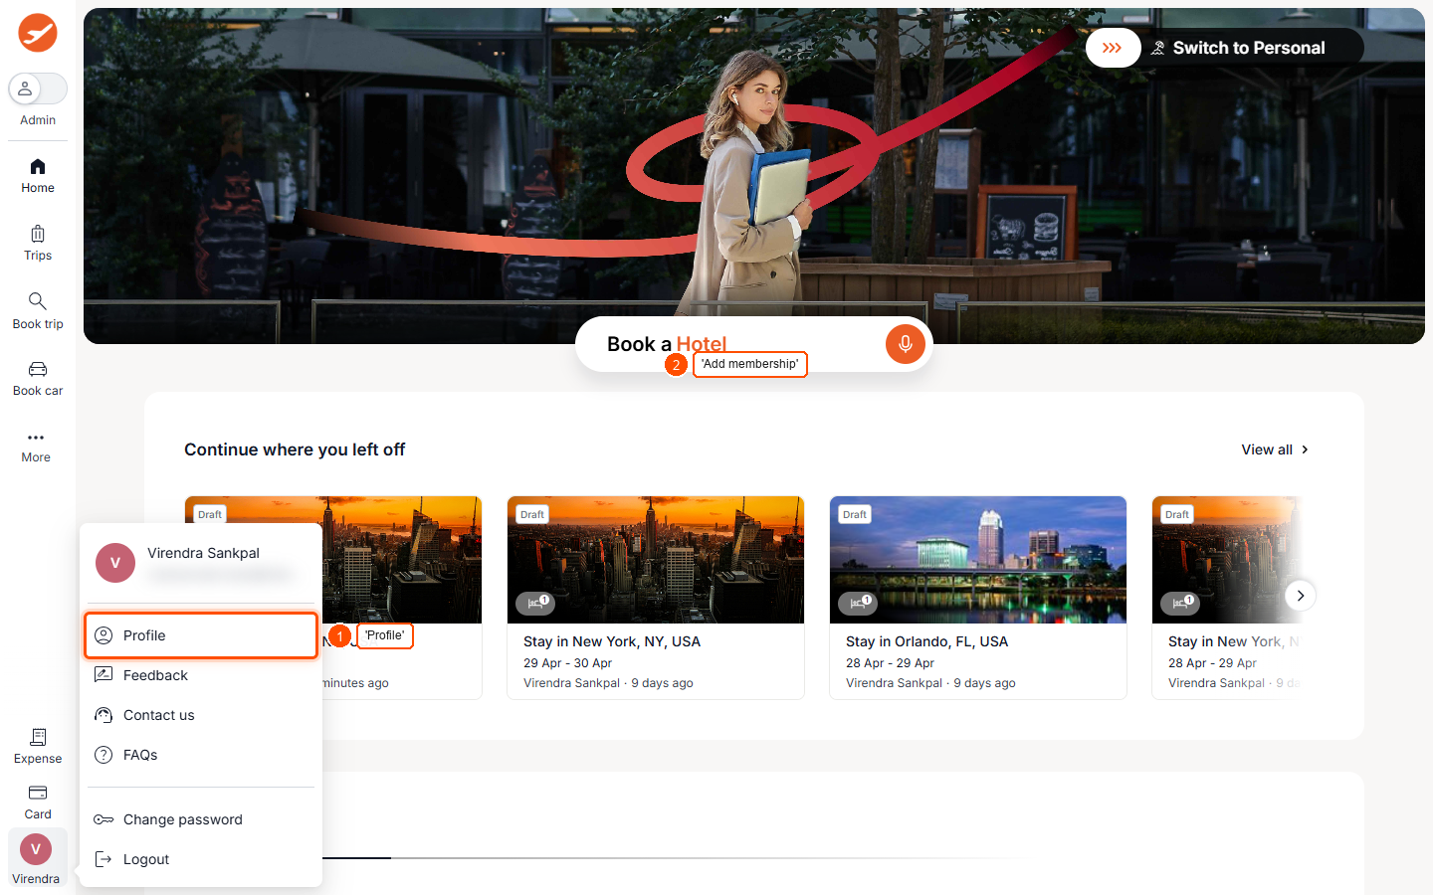
Task: Click the Change password key icon
Action: [x=103, y=819]
